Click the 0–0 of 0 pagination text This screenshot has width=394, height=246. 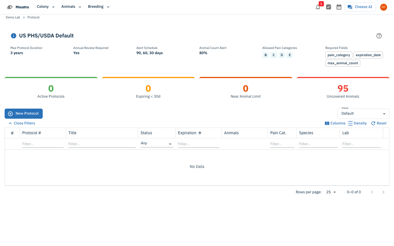(354, 192)
